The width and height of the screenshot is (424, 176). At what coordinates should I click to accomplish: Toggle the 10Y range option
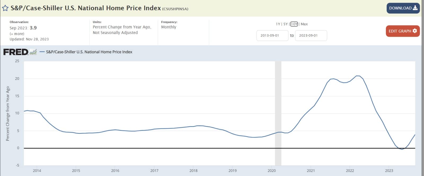pos(294,24)
